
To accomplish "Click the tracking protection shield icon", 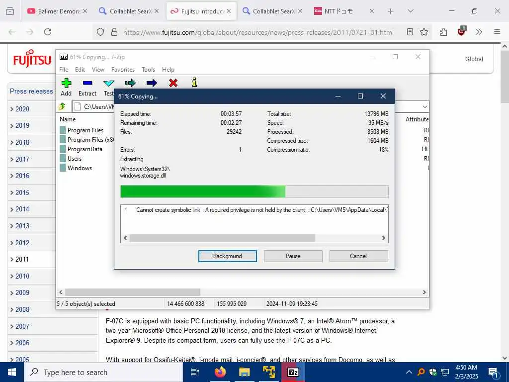I will tap(100, 32).
